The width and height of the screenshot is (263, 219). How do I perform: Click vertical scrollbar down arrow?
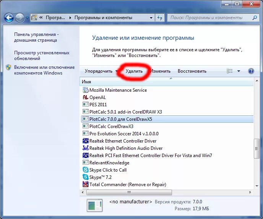[x=257, y=186]
